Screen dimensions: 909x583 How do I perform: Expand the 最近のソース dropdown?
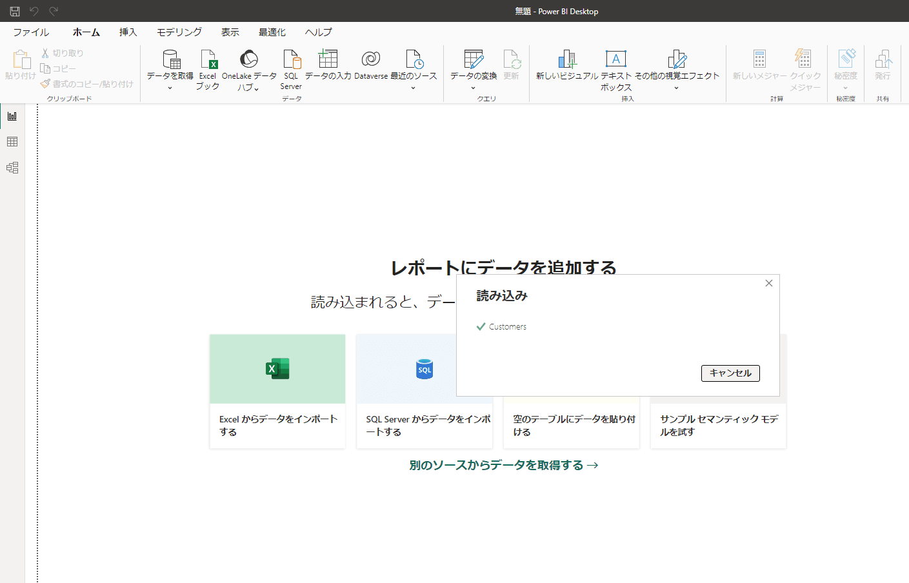[413, 88]
